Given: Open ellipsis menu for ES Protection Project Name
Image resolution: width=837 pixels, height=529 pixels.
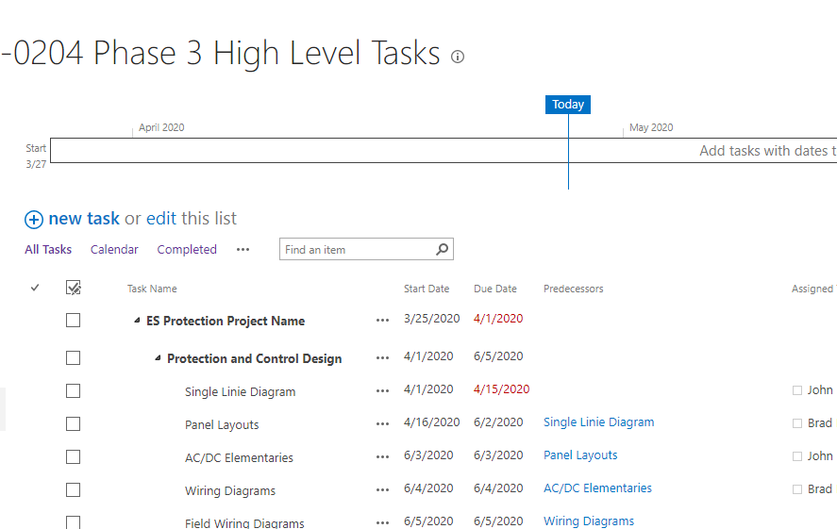Looking at the screenshot, I should pyautogui.click(x=382, y=321).
